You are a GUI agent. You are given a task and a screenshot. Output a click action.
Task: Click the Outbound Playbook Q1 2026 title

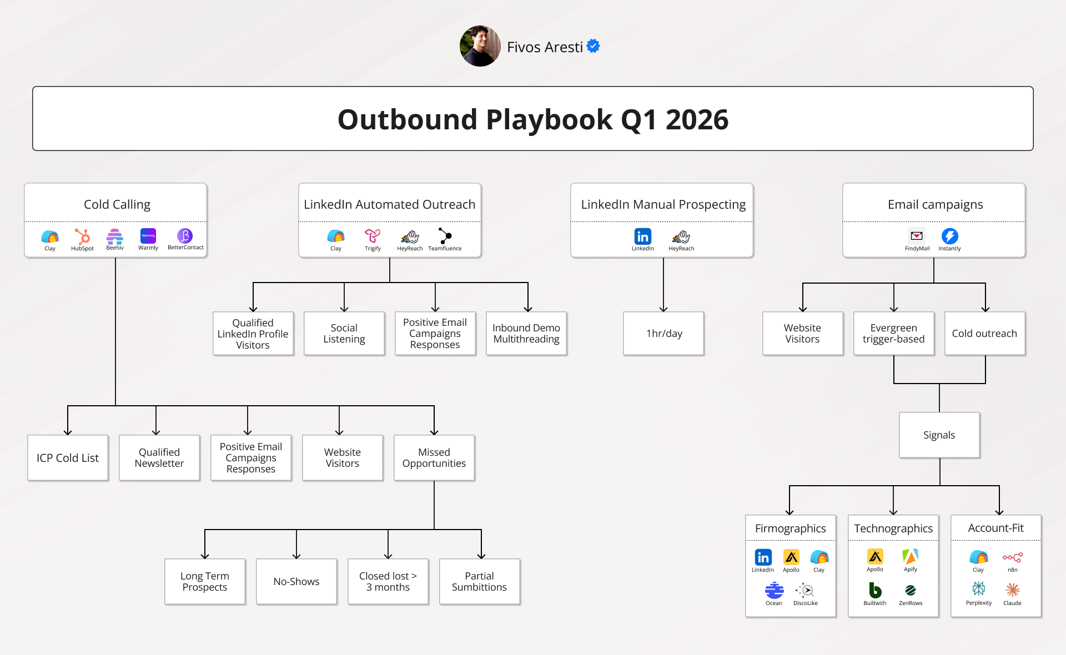[532, 119]
